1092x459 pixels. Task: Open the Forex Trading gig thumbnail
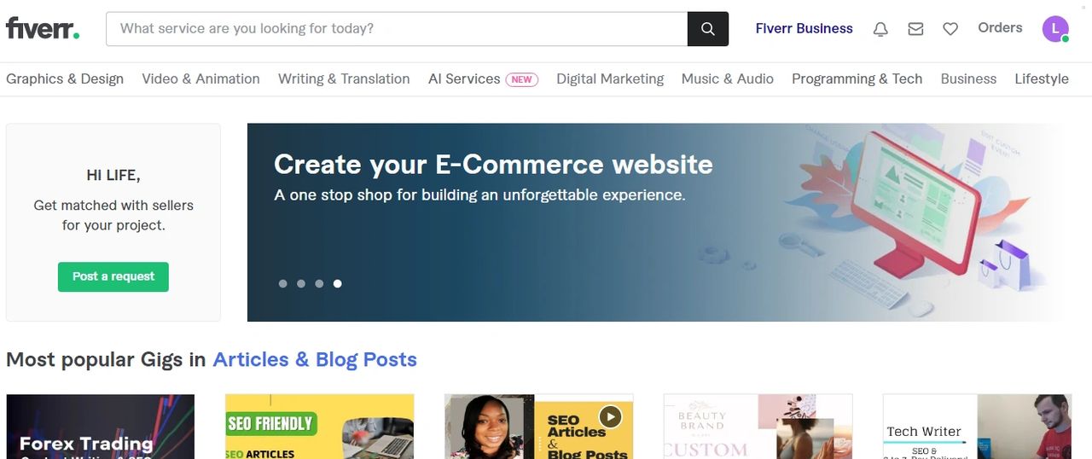click(100, 427)
